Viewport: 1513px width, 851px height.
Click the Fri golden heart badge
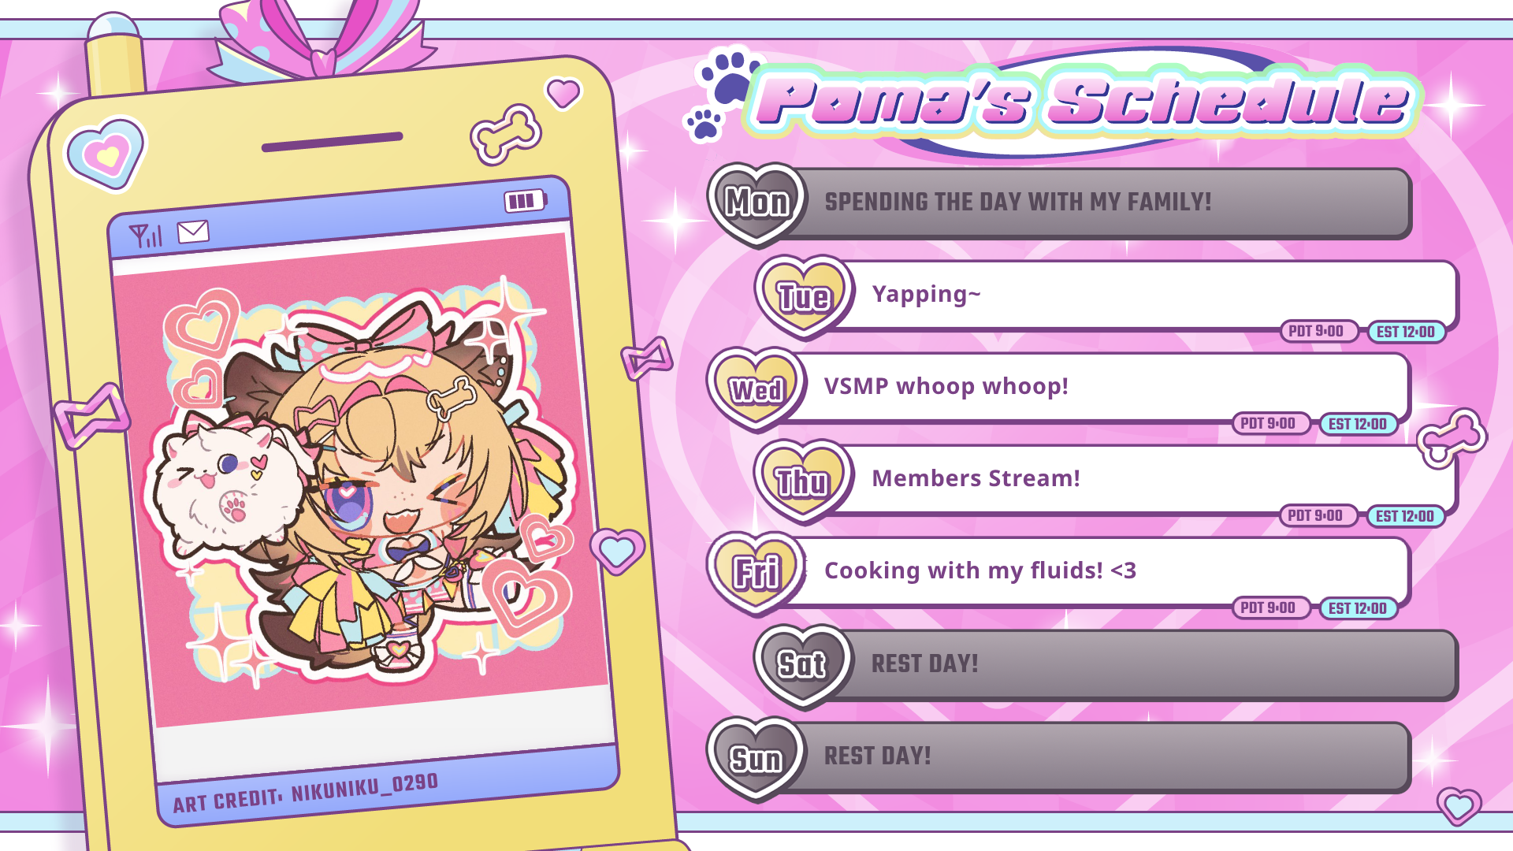[x=756, y=573]
